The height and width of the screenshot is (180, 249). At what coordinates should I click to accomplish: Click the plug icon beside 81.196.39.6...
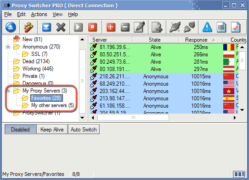pos(94,47)
